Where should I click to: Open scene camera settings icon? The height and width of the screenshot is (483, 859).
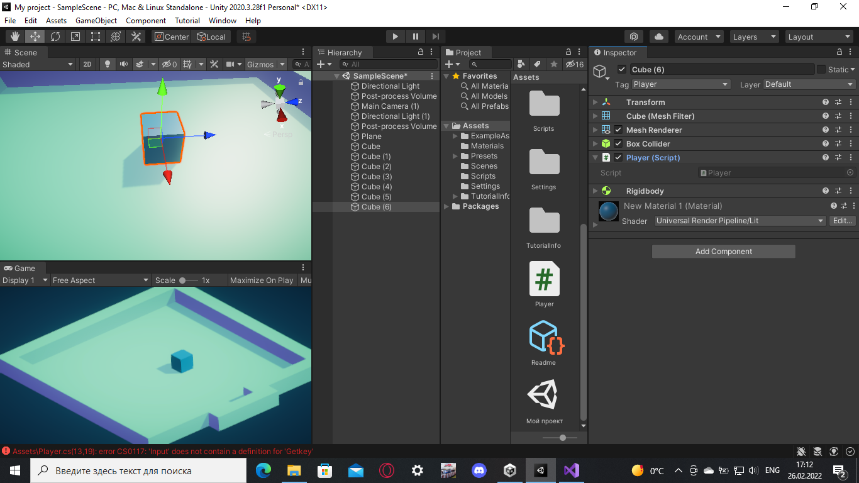[x=231, y=64]
